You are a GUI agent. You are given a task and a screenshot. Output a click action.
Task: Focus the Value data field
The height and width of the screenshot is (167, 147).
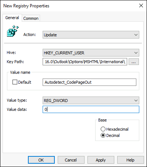[91, 109]
